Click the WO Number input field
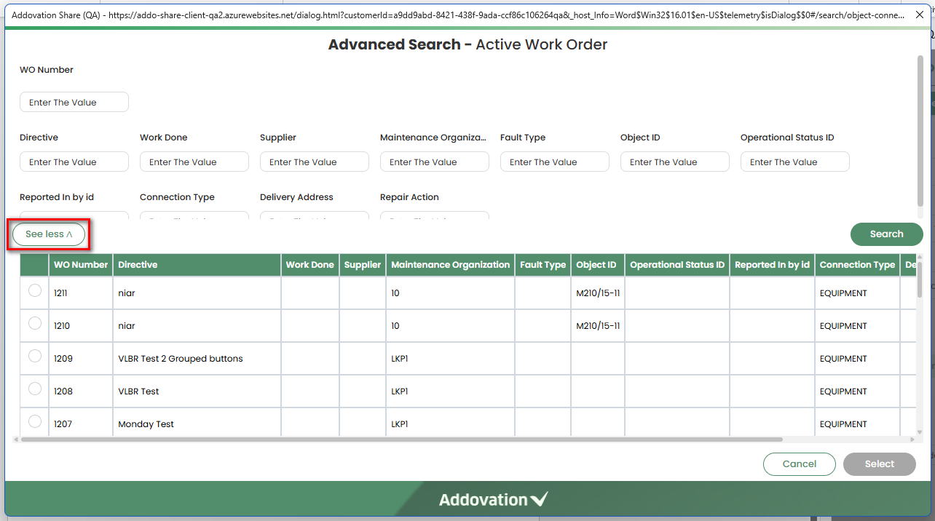This screenshot has width=935, height=521. 74,103
